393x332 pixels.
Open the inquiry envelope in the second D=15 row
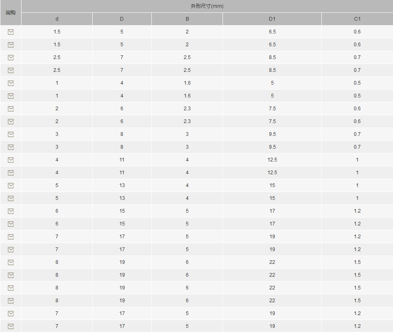11,224
